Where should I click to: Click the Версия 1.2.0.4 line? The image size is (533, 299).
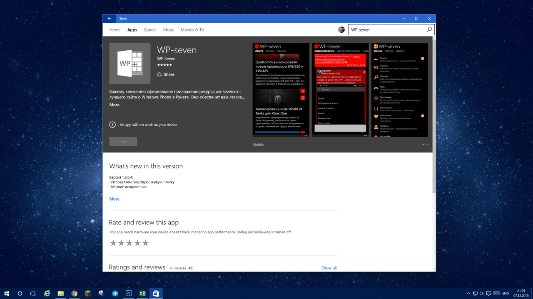pyautogui.click(x=121, y=177)
